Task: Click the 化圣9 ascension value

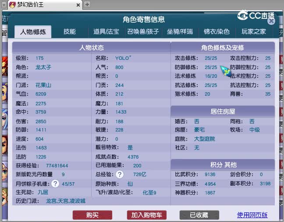Action: (x=149, y=193)
